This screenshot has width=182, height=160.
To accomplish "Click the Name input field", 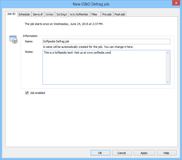I will point(106,42).
